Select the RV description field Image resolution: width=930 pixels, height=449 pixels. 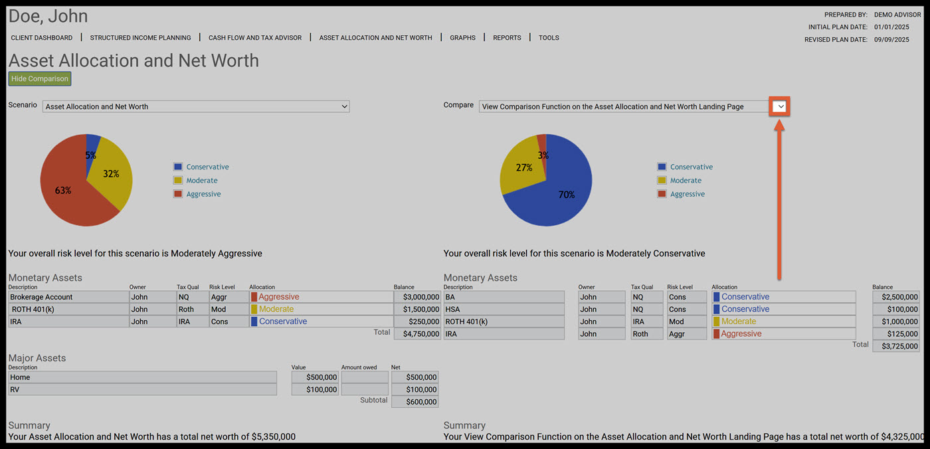pyautogui.click(x=142, y=389)
